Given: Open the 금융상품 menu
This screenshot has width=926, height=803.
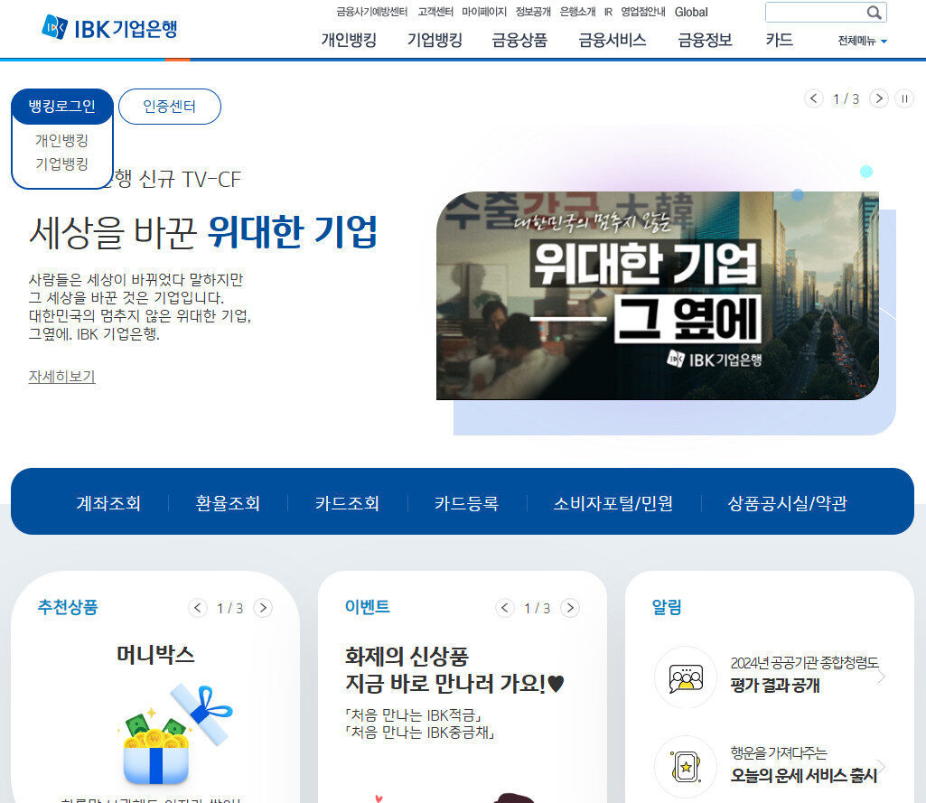Looking at the screenshot, I should [519, 40].
